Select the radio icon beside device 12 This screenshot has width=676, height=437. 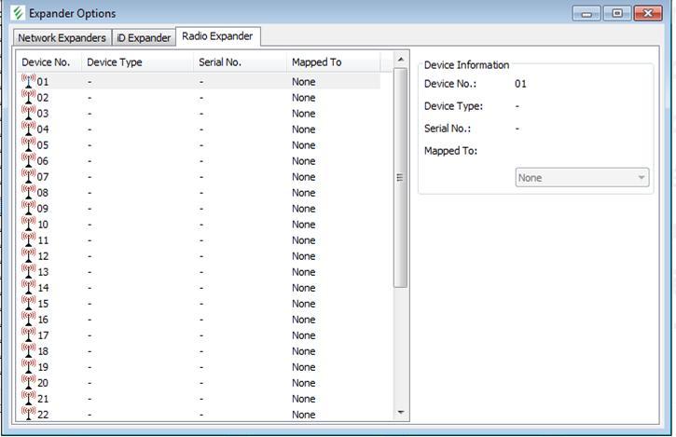click(28, 255)
